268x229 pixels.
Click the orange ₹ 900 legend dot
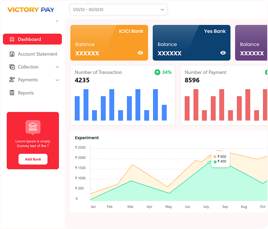point(215,157)
